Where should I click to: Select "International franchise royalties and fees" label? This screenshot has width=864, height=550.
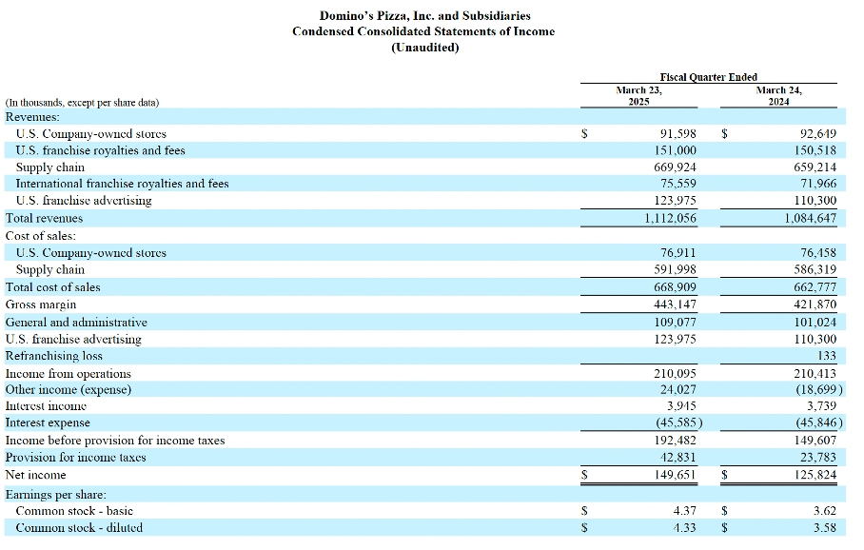[x=123, y=184]
